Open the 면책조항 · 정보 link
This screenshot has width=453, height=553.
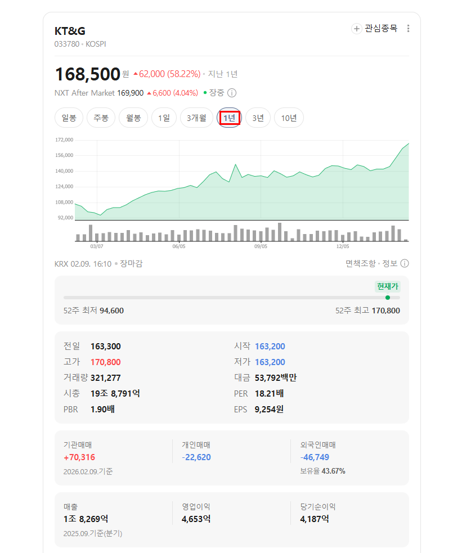371,263
